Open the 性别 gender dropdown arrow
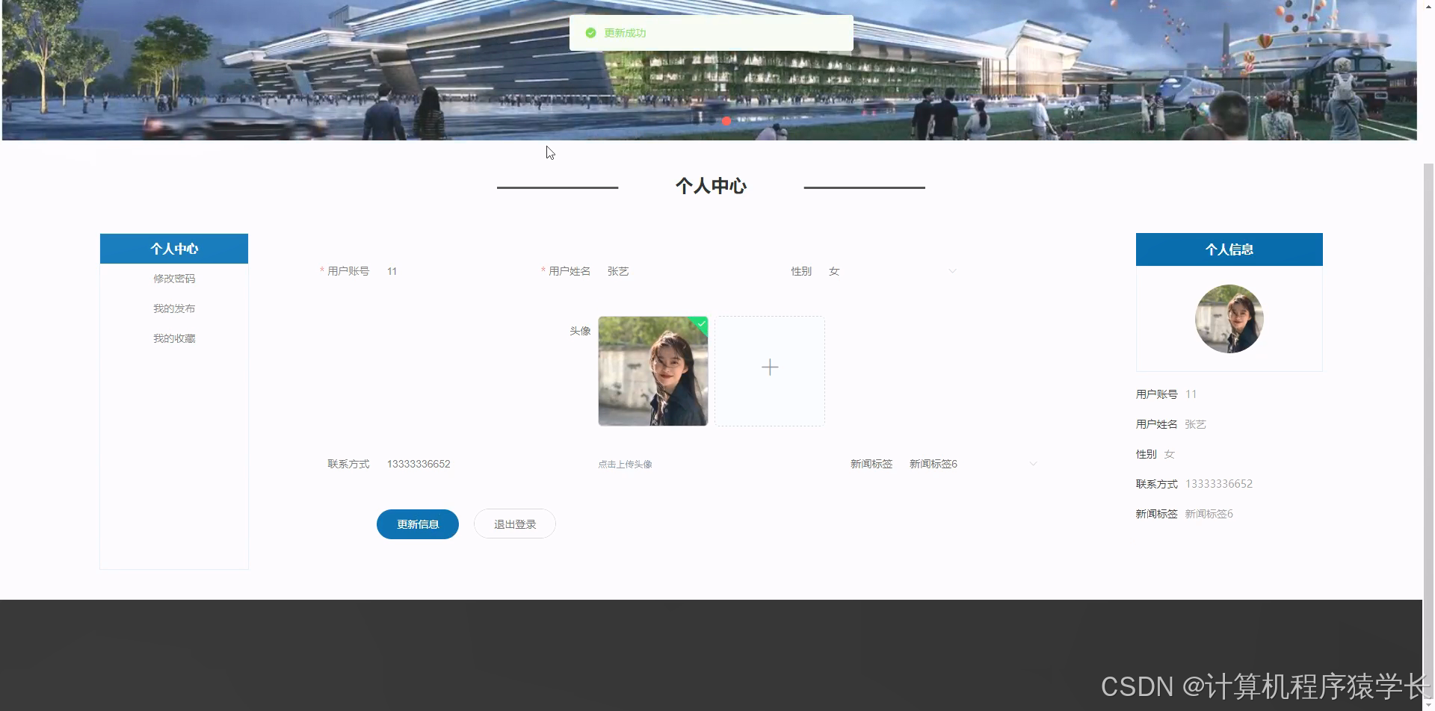 [x=952, y=271]
